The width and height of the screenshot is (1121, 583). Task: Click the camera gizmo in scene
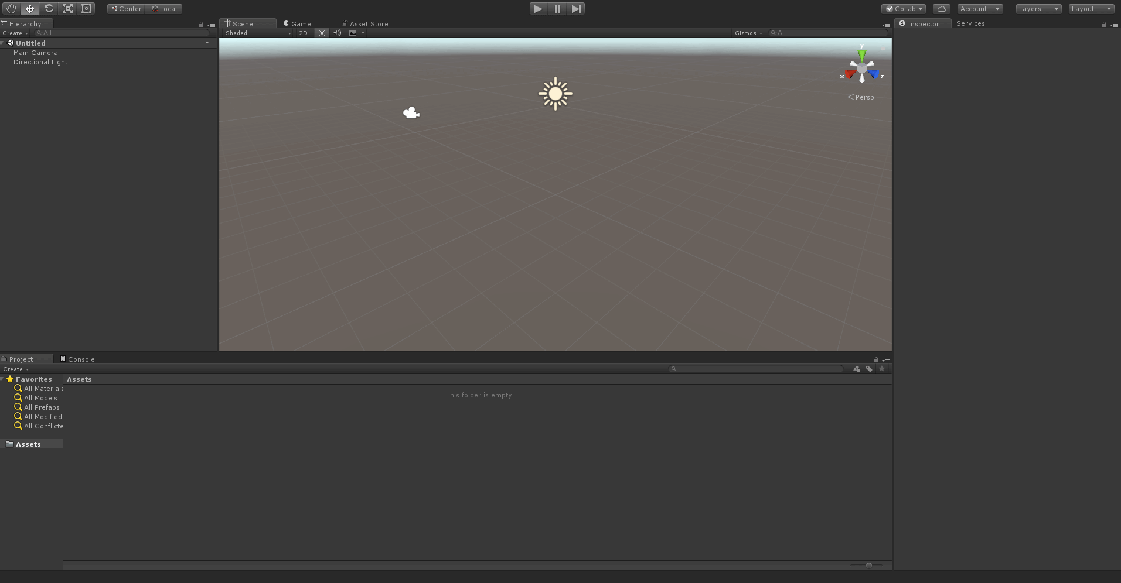click(411, 112)
